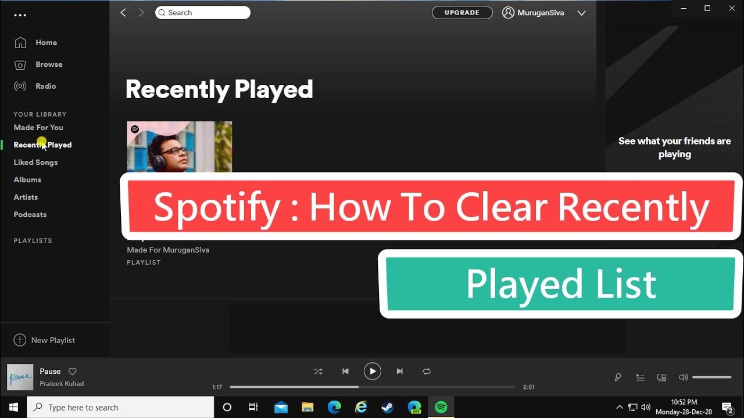Seek in the song progress bar
The height and width of the screenshot is (418, 744).
tap(372, 387)
